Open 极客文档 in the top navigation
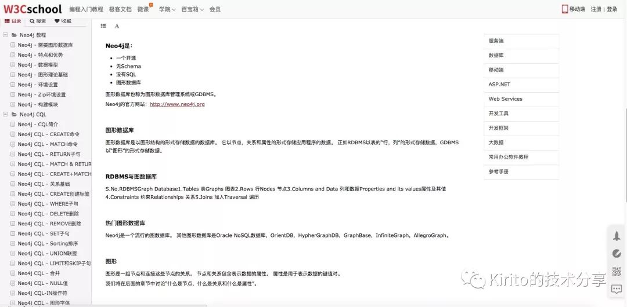 120,9
